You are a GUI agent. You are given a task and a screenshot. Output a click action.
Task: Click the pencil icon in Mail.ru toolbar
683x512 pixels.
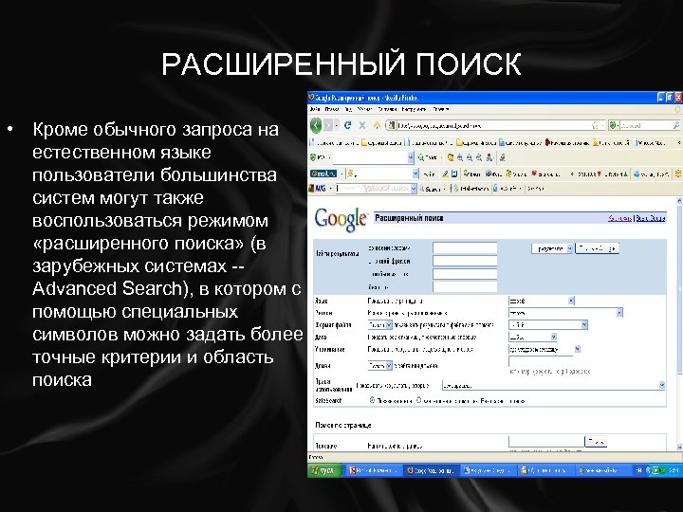point(445,174)
